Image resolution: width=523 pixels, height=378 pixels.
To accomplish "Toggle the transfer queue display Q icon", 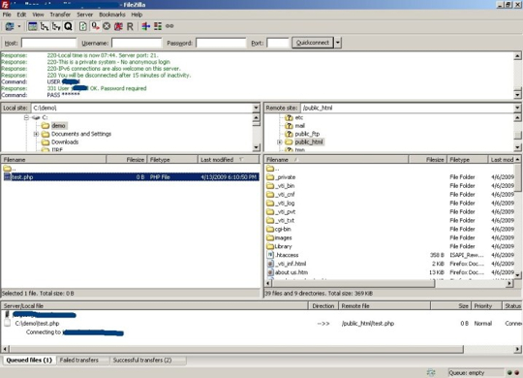I will click(68, 26).
